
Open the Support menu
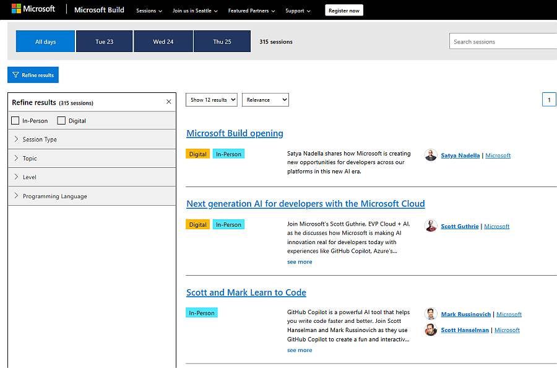[298, 11]
